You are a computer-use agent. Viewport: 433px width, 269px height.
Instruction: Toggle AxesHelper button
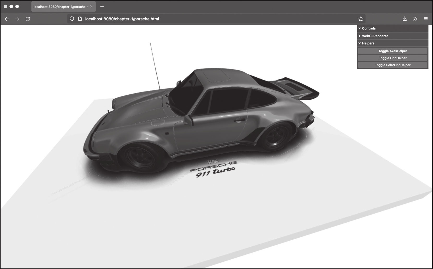coord(393,51)
